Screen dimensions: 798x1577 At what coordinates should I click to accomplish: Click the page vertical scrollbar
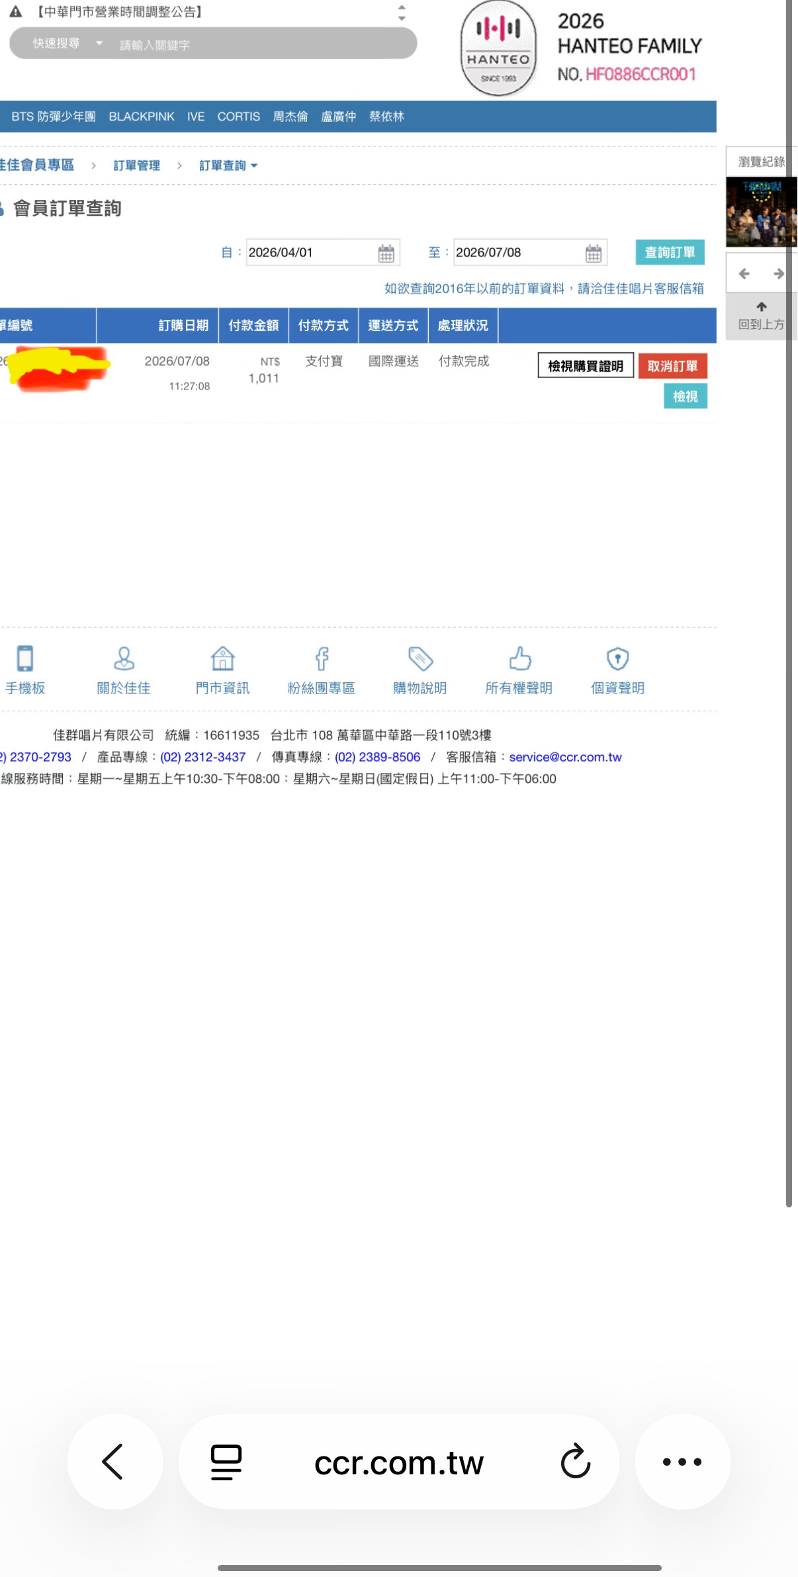(789, 603)
